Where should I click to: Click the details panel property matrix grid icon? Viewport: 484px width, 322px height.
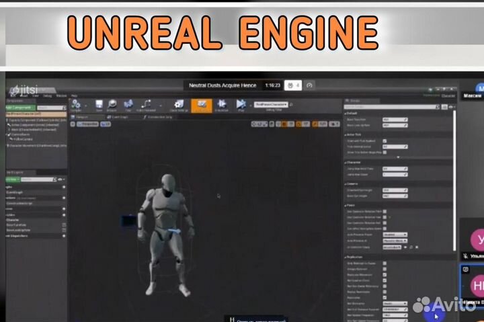coord(444,107)
